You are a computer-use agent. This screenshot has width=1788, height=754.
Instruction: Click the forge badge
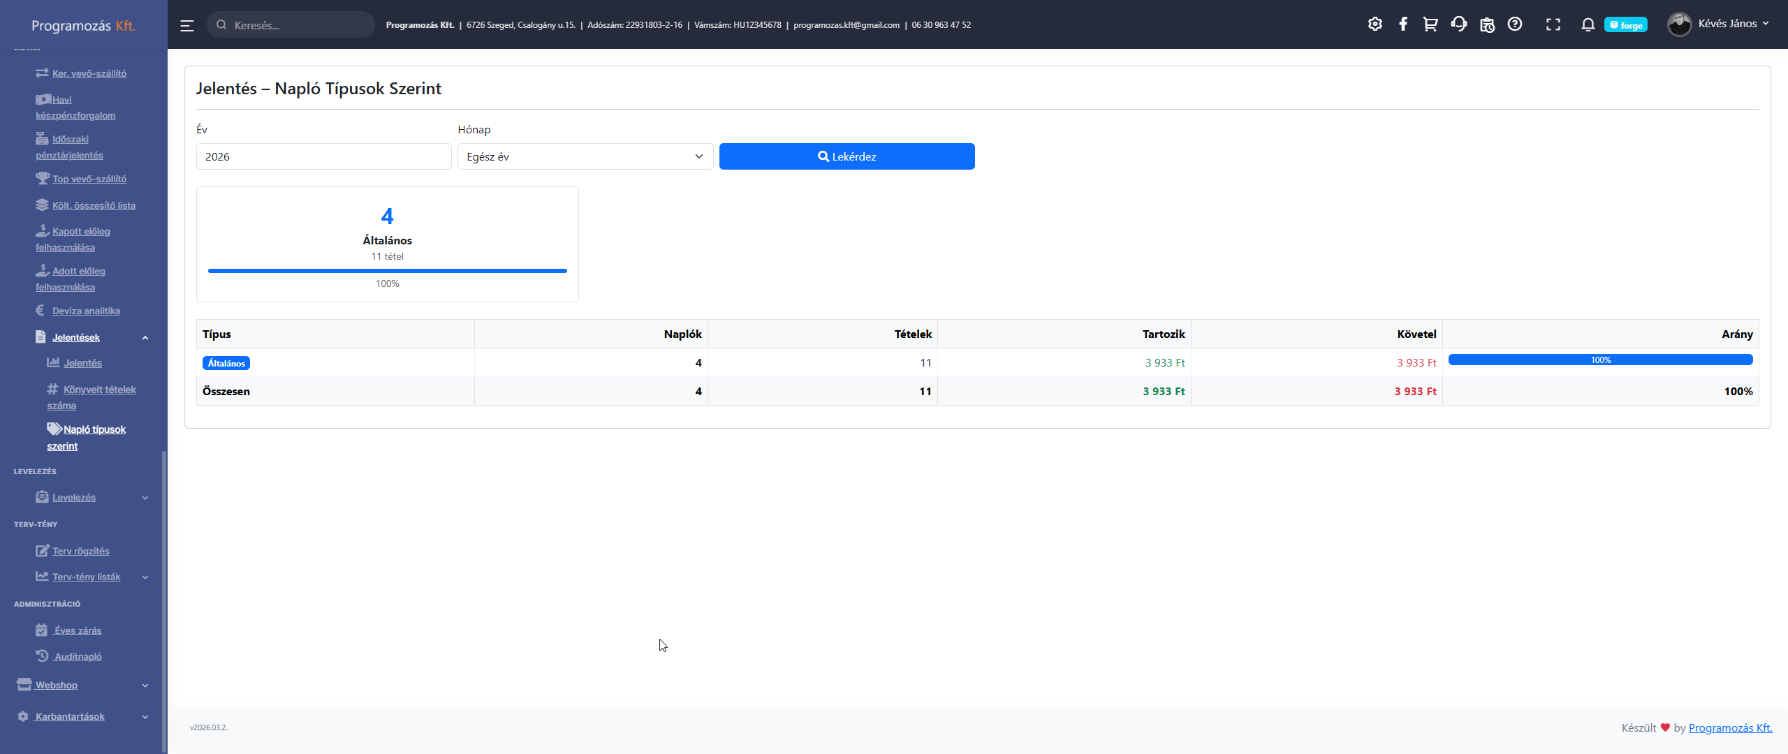[x=1625, y=25]
